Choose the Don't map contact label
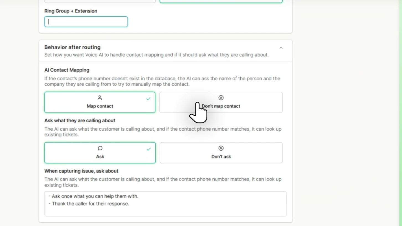This screenshot has height=226, width=402. point(221,106)
